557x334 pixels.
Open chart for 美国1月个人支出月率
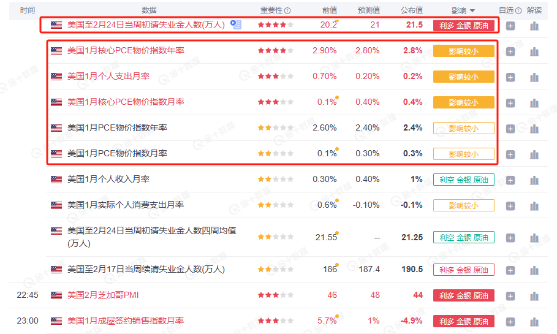(x=534, y=77)
